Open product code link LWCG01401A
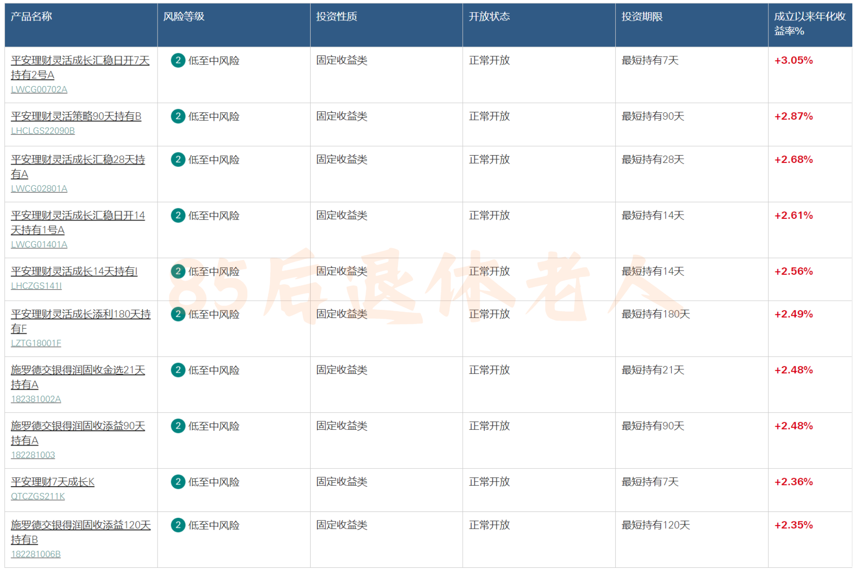Image resolution: width=856 pixels, height=571 pixels. [x=39, y=244]
